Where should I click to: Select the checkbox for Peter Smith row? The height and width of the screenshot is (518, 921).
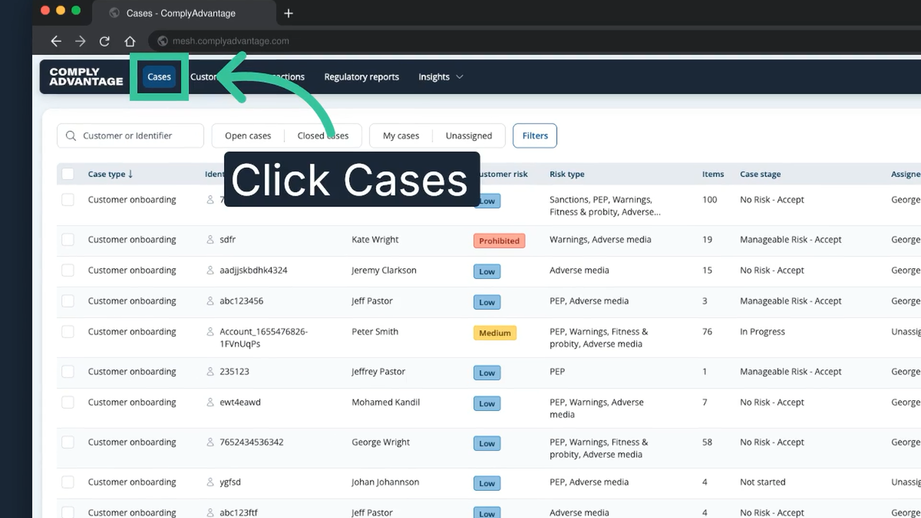point(68,331)
